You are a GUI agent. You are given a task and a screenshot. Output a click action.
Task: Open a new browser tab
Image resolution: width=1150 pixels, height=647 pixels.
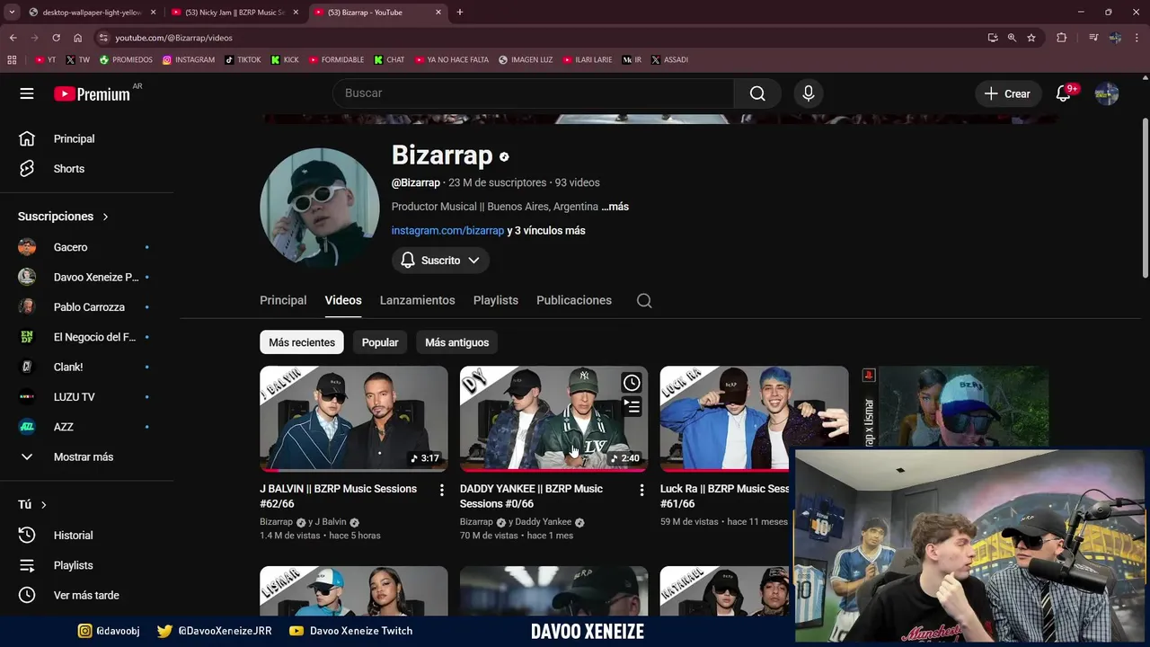460,13
